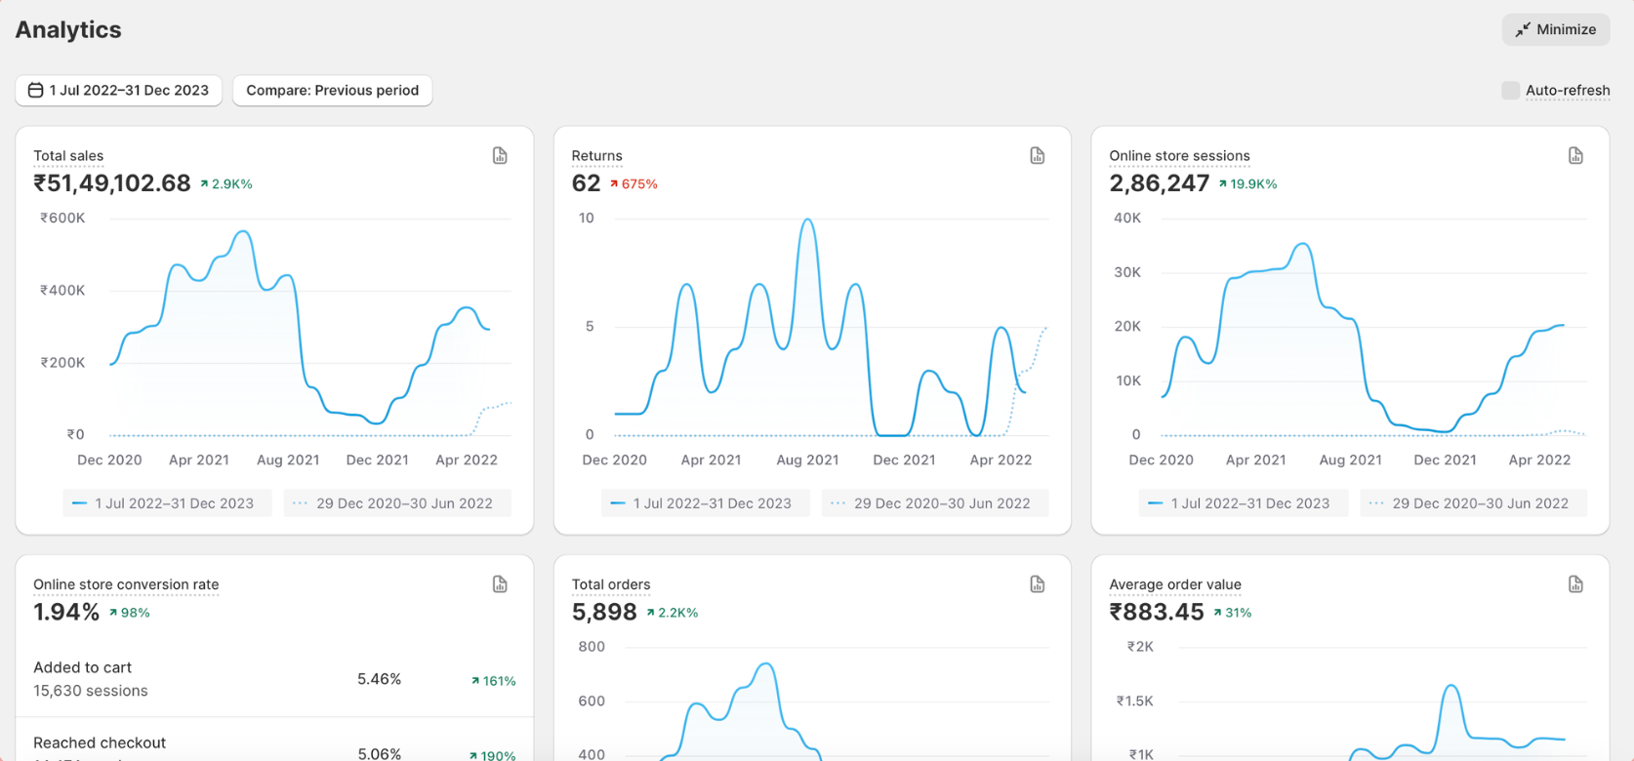
Task: Click the calendar icon in date range button
Action: (x=36, y=91)
